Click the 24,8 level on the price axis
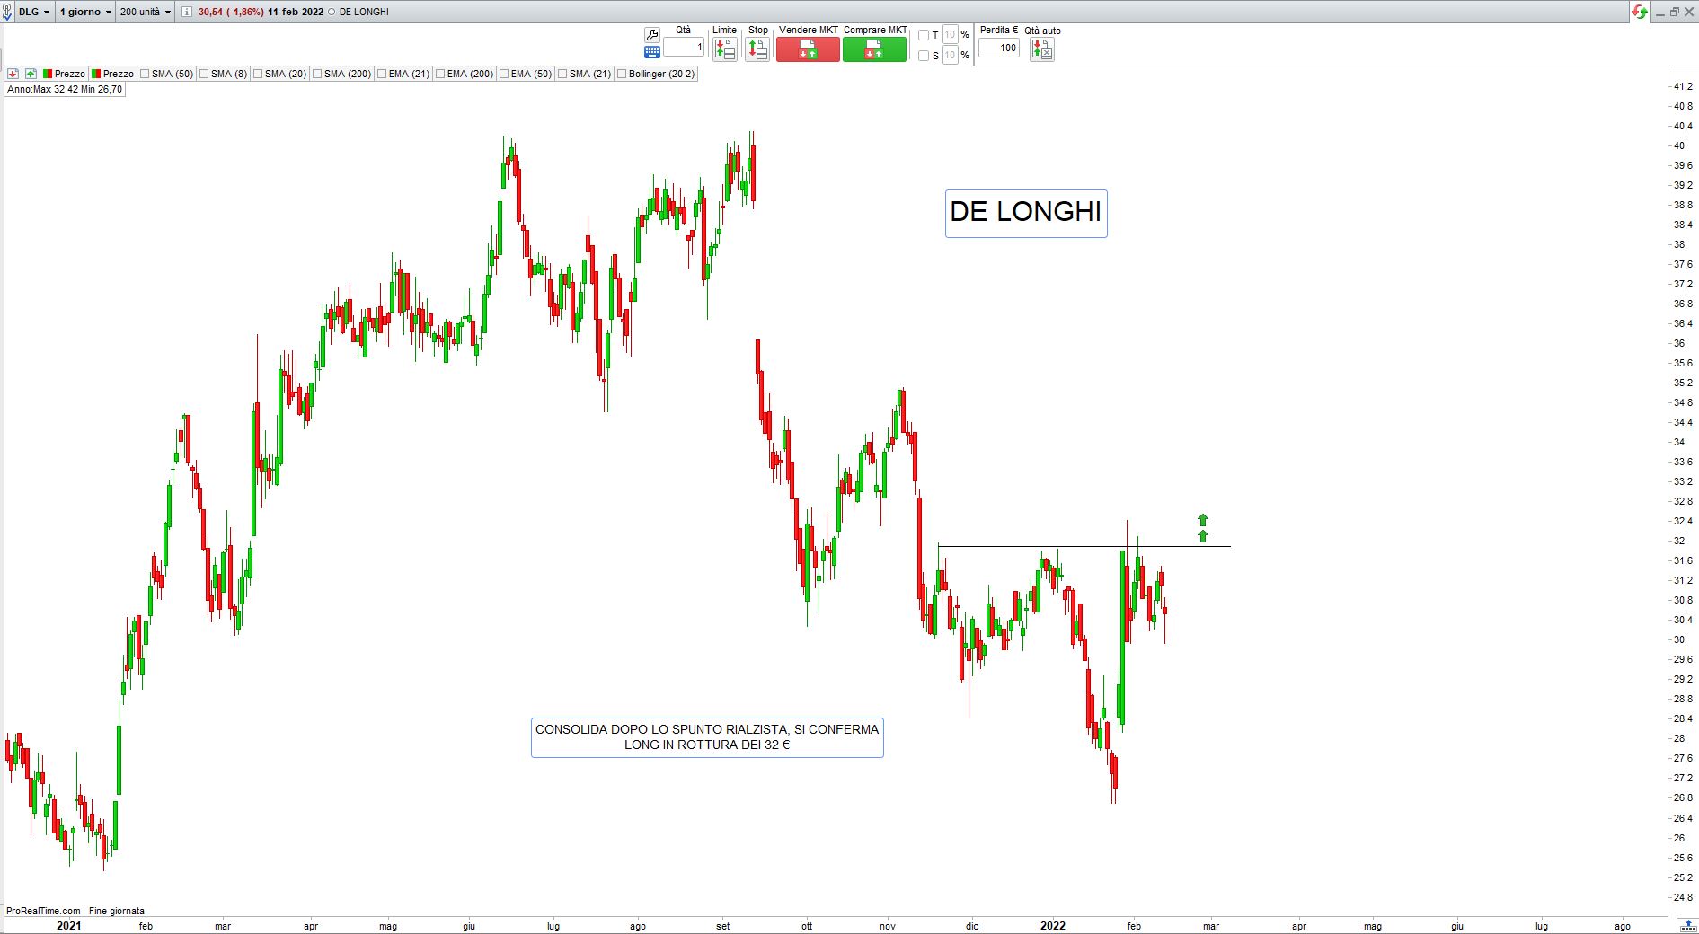The image size is (1699, 934). [1682, 897]
